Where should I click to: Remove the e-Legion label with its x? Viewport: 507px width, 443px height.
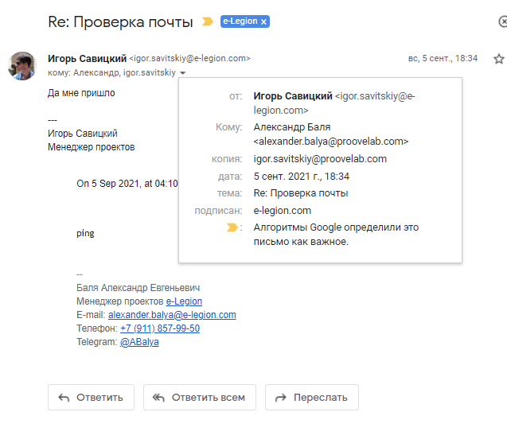(264, 21)
